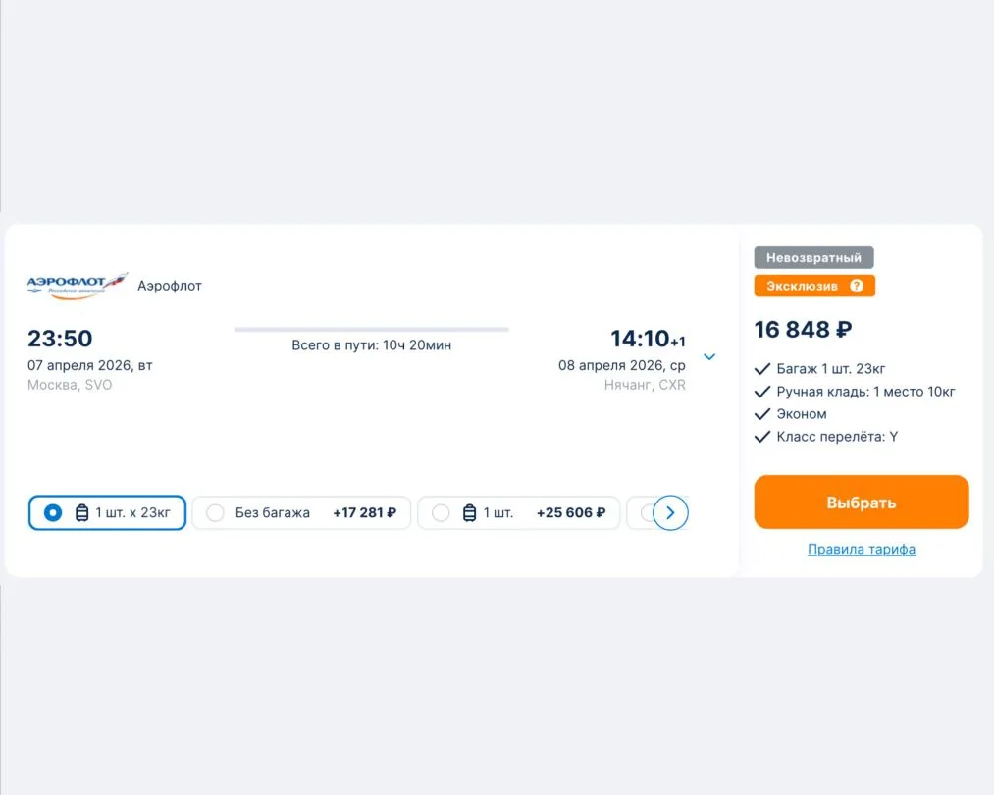Viewport: 994px width, 795px height.
Task: Select the 1 шт. x 23кг baggage radio
Action: click(53, 512)
